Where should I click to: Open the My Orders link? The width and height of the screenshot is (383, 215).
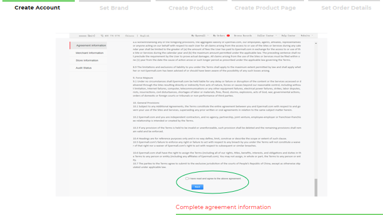click(218, 36)
